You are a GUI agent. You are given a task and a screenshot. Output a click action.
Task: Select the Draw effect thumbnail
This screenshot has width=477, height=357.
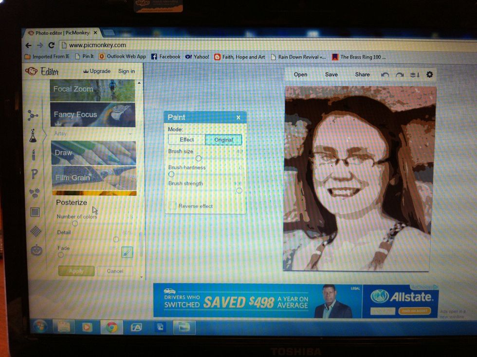pos(93,153)
